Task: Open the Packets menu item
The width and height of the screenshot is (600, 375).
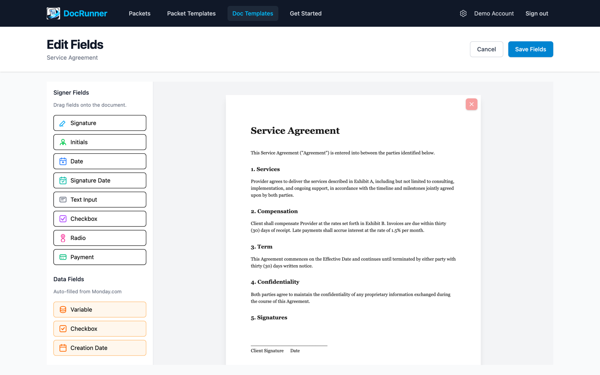Action: pos(139,13)
